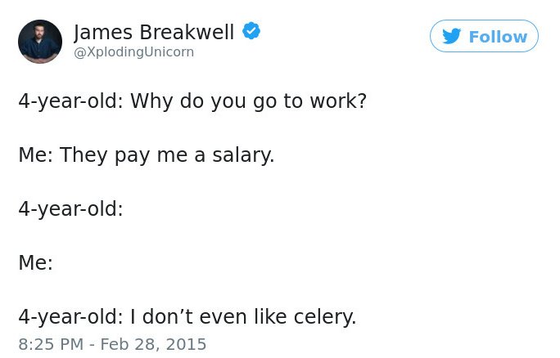The height and width of the screenshot is (358, 560).
Task: Click the last '4-year-old:' speaker label
Action: point(70,317)
